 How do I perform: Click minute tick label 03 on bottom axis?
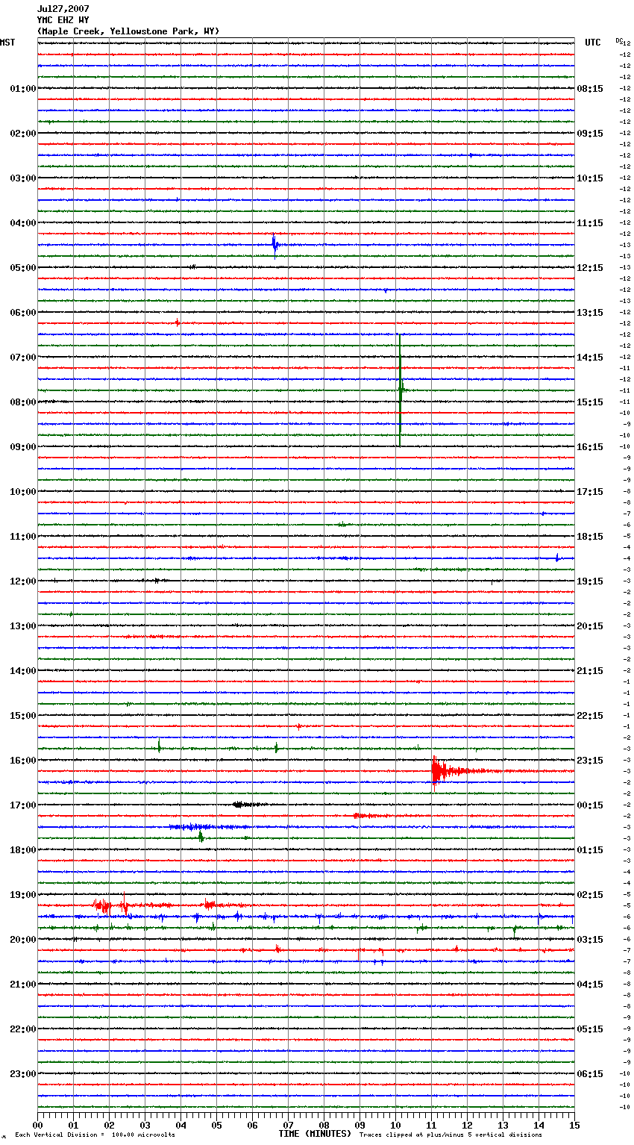[x=145, y=1125]
